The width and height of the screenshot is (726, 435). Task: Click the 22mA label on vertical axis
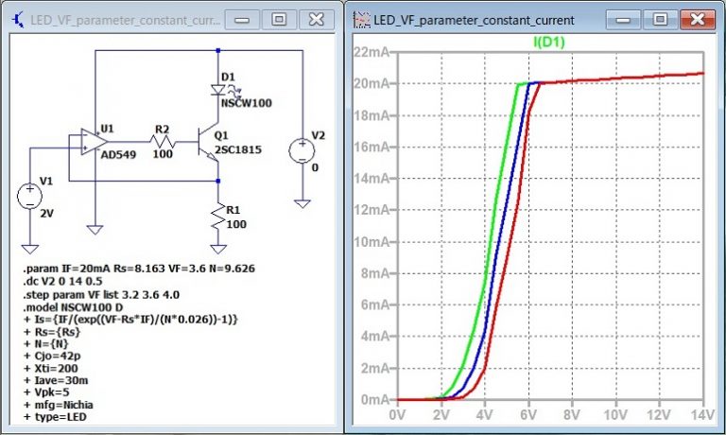371,51
